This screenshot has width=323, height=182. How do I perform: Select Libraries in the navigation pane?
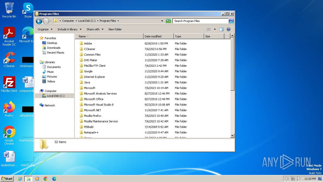(50, 62)
